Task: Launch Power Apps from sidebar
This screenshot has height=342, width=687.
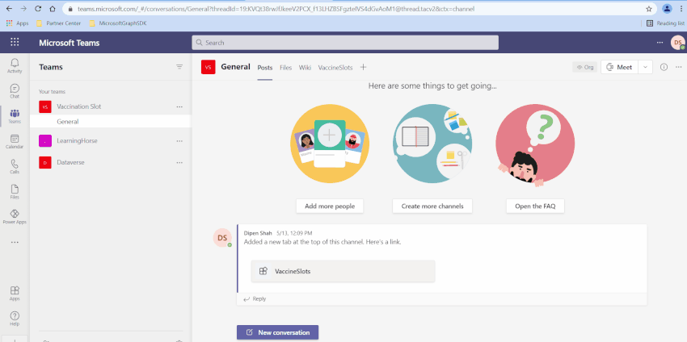Action: click(15, 216)
